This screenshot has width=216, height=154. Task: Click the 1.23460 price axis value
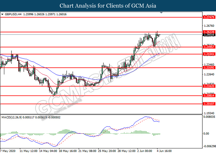coord(209,64)
